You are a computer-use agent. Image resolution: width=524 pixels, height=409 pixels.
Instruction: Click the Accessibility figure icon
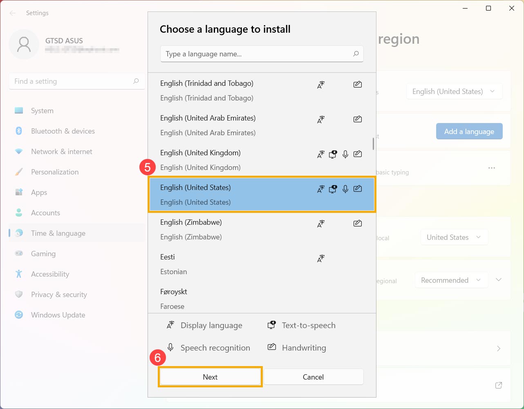pyautogui.click(x=19, y=274)
